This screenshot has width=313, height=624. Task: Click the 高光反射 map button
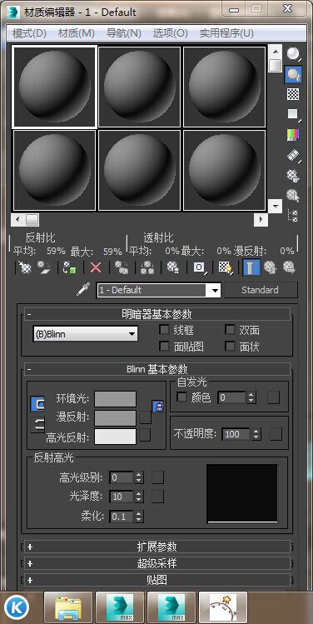tap(145, 435)
